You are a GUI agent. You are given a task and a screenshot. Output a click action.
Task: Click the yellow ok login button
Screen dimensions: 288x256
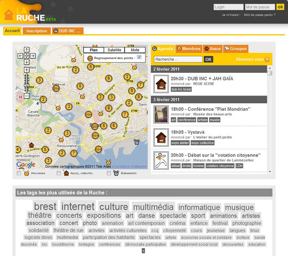(x=280, y=7)
